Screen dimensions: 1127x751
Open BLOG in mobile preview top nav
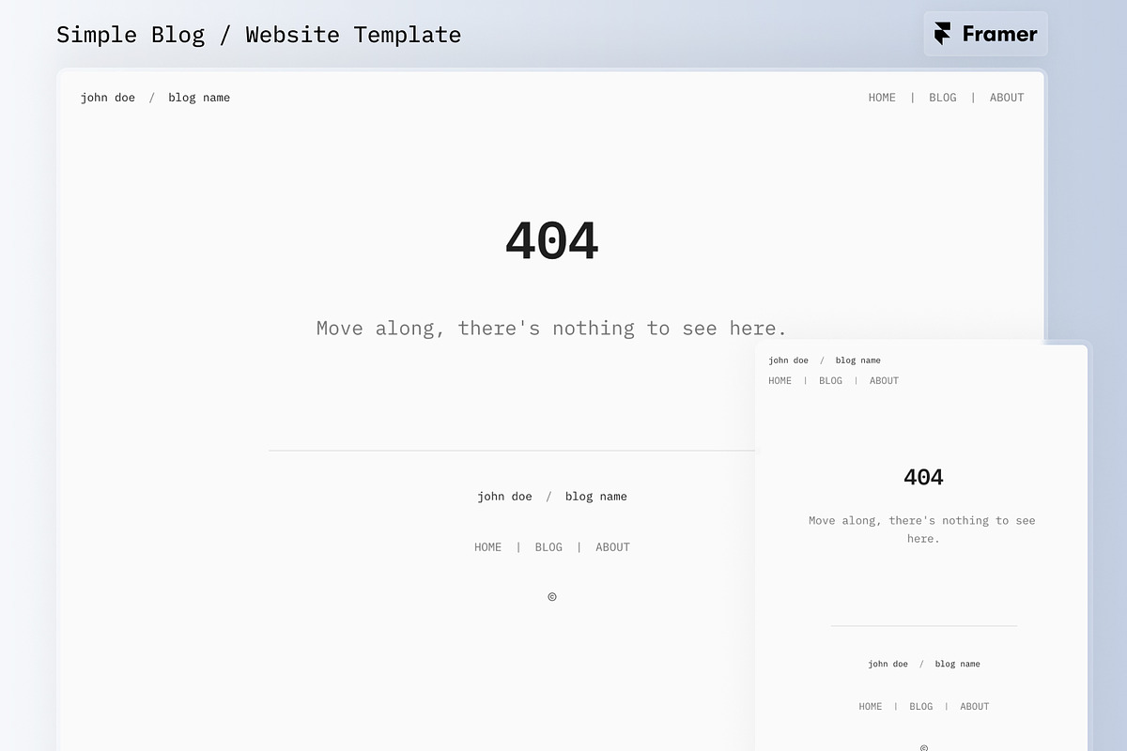831,381
